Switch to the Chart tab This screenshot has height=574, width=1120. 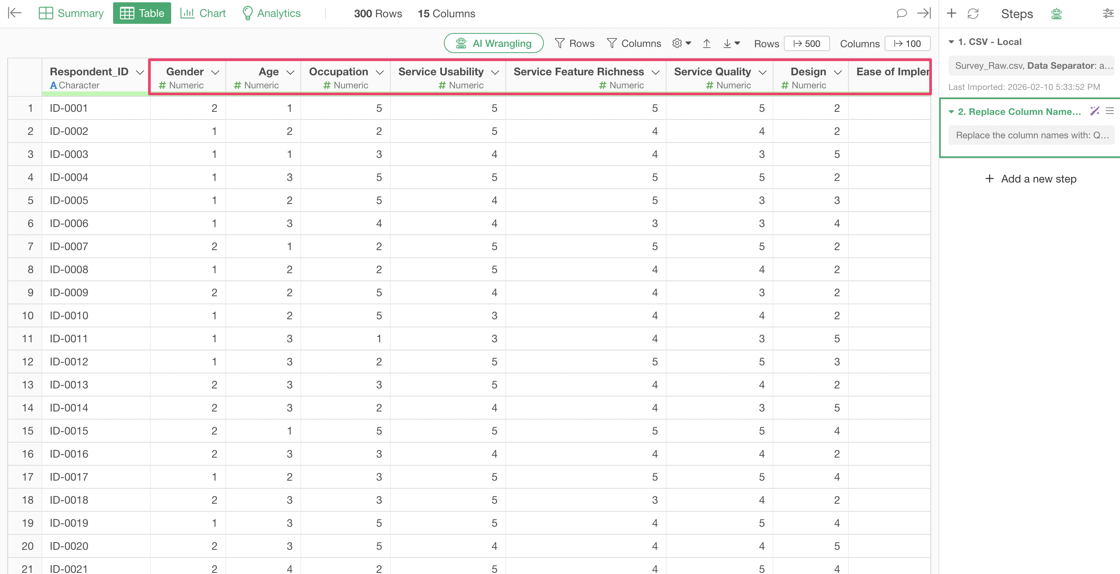[203, 13]
